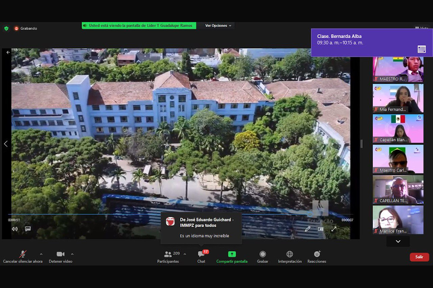The height and width of the screenshot is (288, 433).
Task: Open the Interpretación globe icon
Action: 290,256
